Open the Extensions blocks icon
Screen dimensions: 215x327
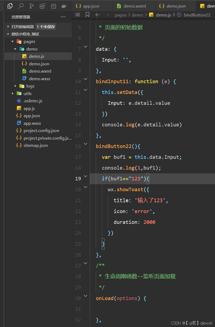42,6
